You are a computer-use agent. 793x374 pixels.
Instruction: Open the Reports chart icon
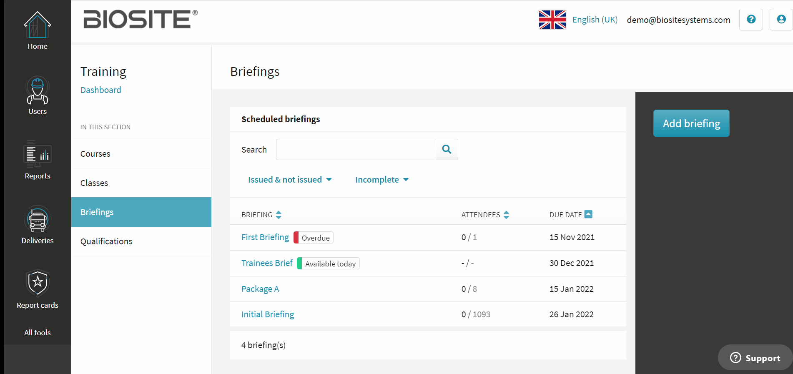(x=38, y=154)
